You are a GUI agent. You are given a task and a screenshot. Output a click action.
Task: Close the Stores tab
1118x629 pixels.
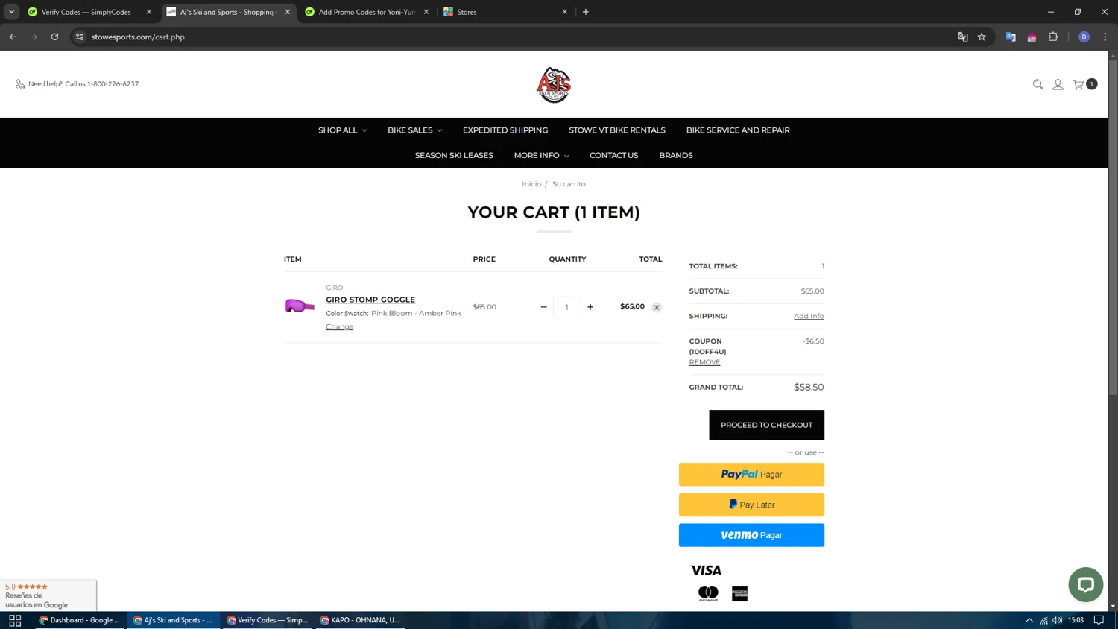point(564,12)
